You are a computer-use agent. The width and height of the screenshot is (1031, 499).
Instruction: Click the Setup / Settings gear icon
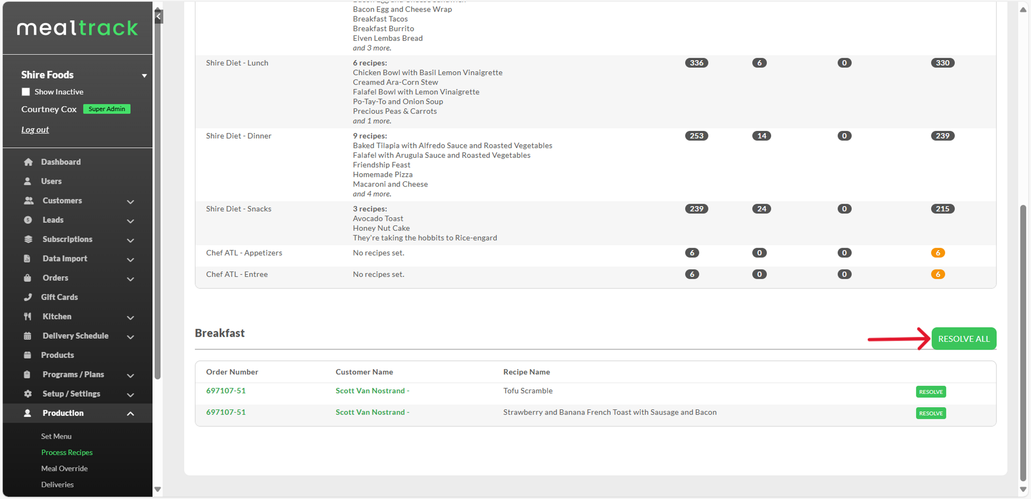click(27, 393)
